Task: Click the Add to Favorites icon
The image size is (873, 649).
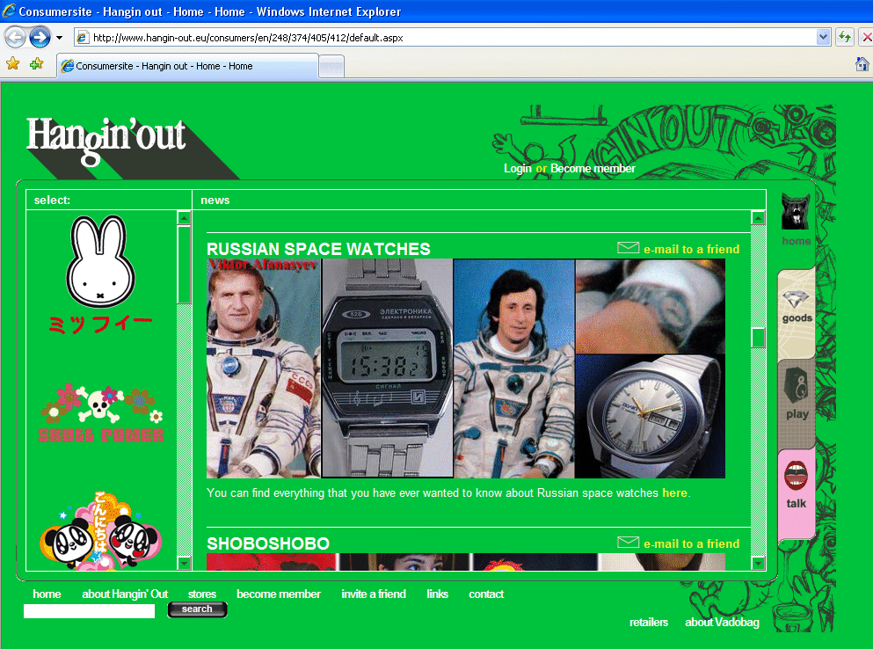Action: [x=36, y=64]
